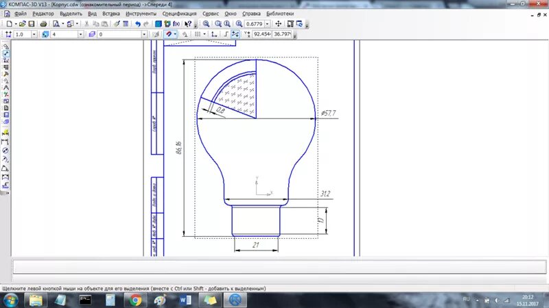Select the 21 width dimension text
The height and width of the screenshot is (308, 549).
click(x=256, y=245)
